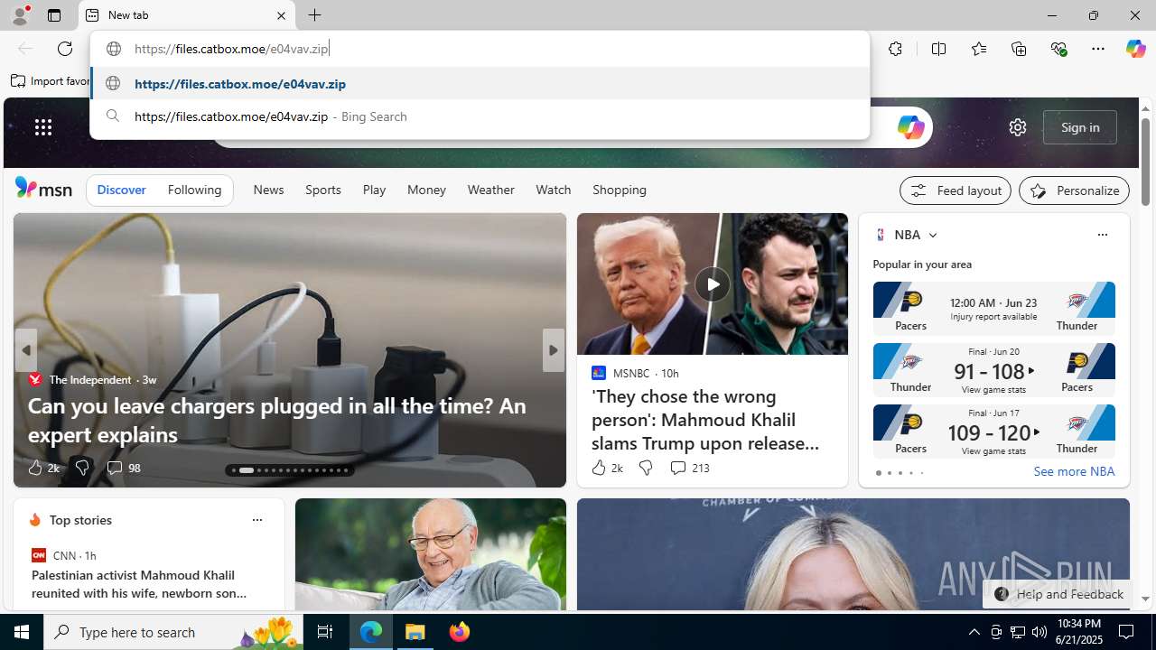Open NBA card more options ellipsis
The height and width of the screenshot is (650, 1156).
pyautogui.click(x=1102, y=235)
